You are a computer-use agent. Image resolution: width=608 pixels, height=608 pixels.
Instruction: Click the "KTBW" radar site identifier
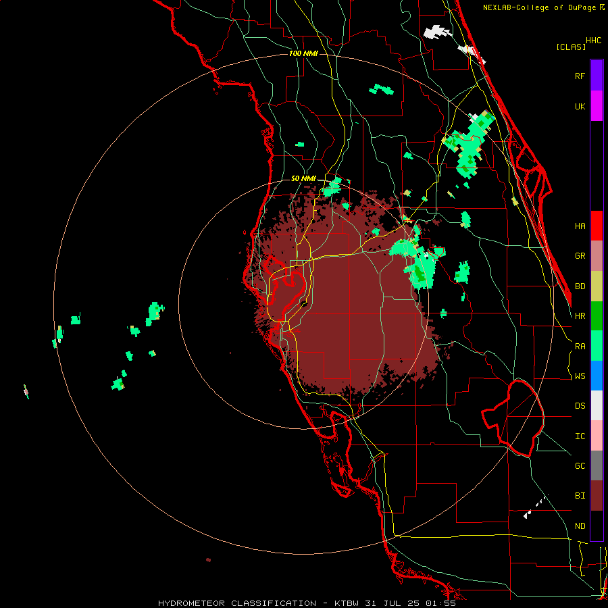point(347,603)
